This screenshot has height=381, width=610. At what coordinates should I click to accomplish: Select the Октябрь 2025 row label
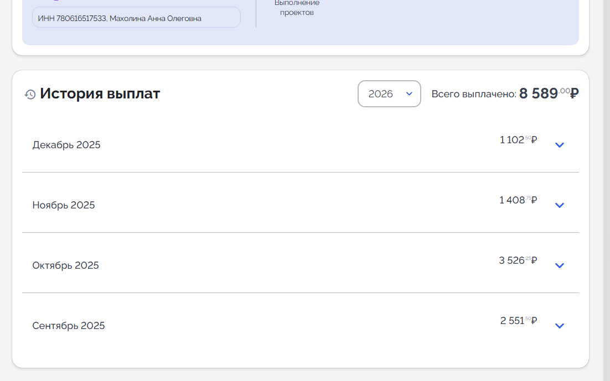click(x=65, y=265)
